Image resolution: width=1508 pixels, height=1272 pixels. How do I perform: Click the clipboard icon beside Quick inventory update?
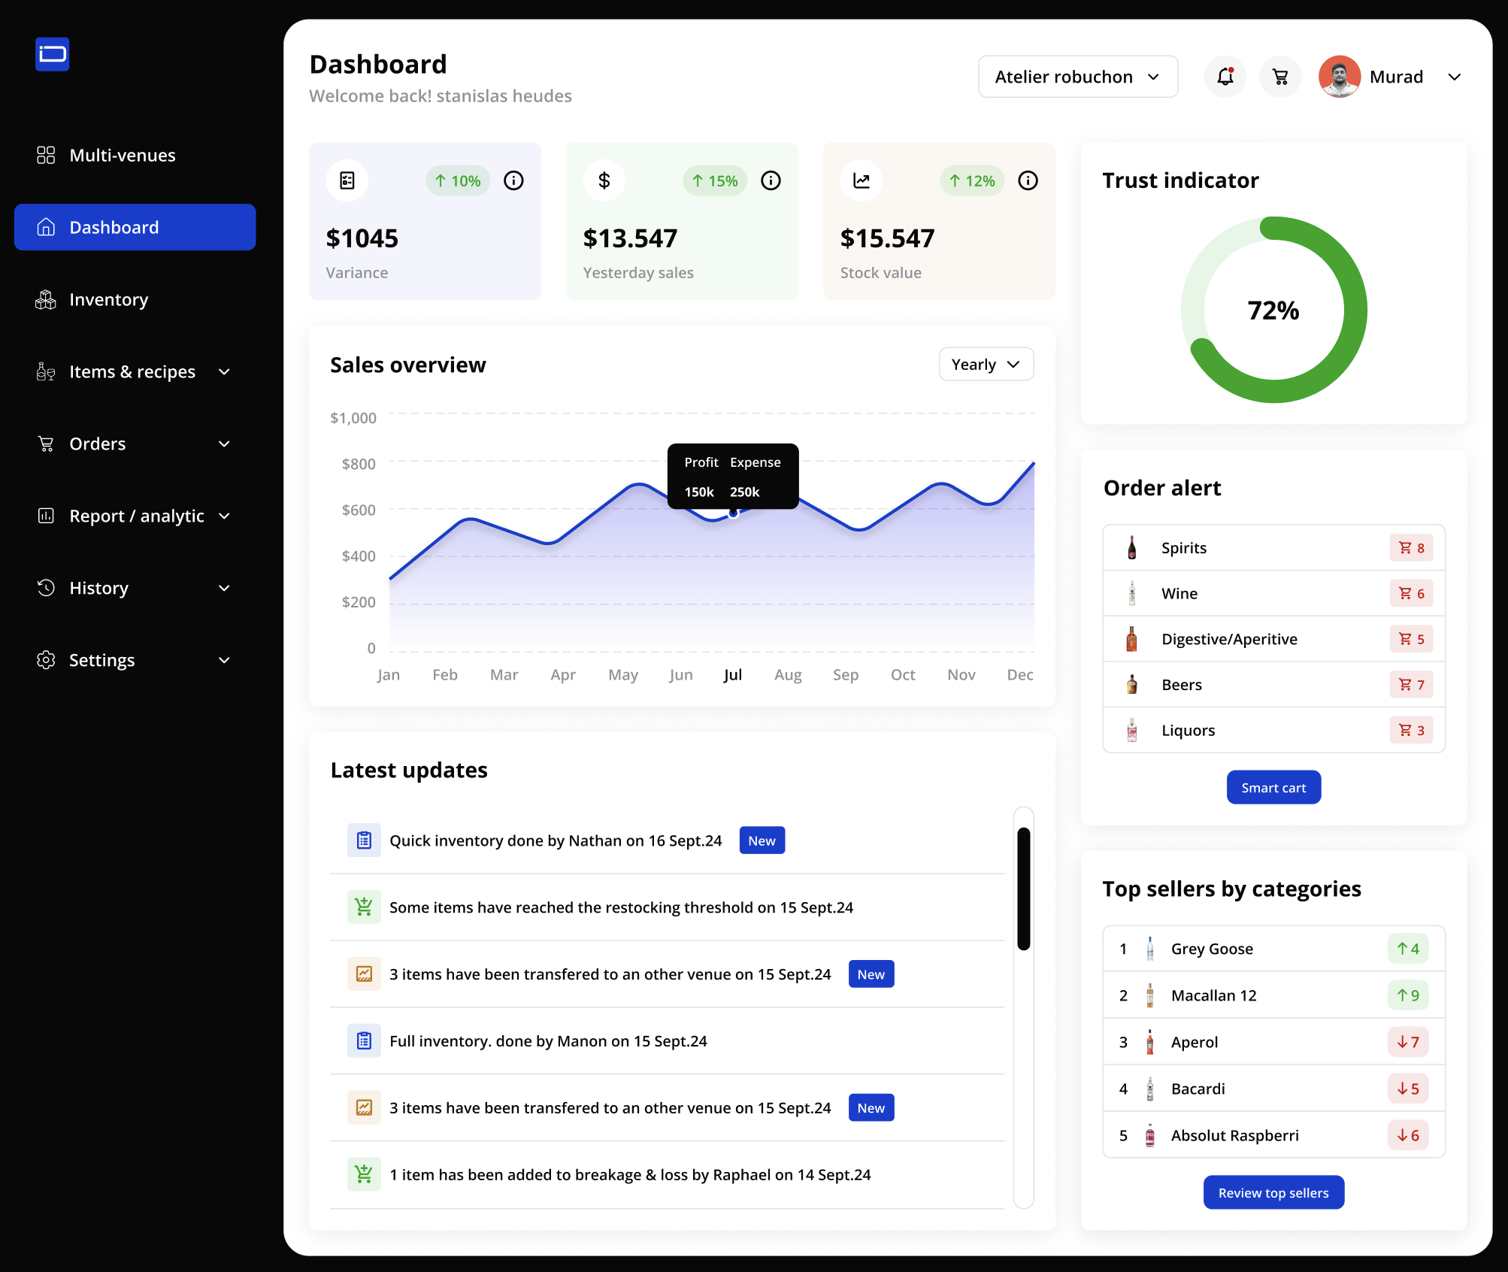[364, 840]
